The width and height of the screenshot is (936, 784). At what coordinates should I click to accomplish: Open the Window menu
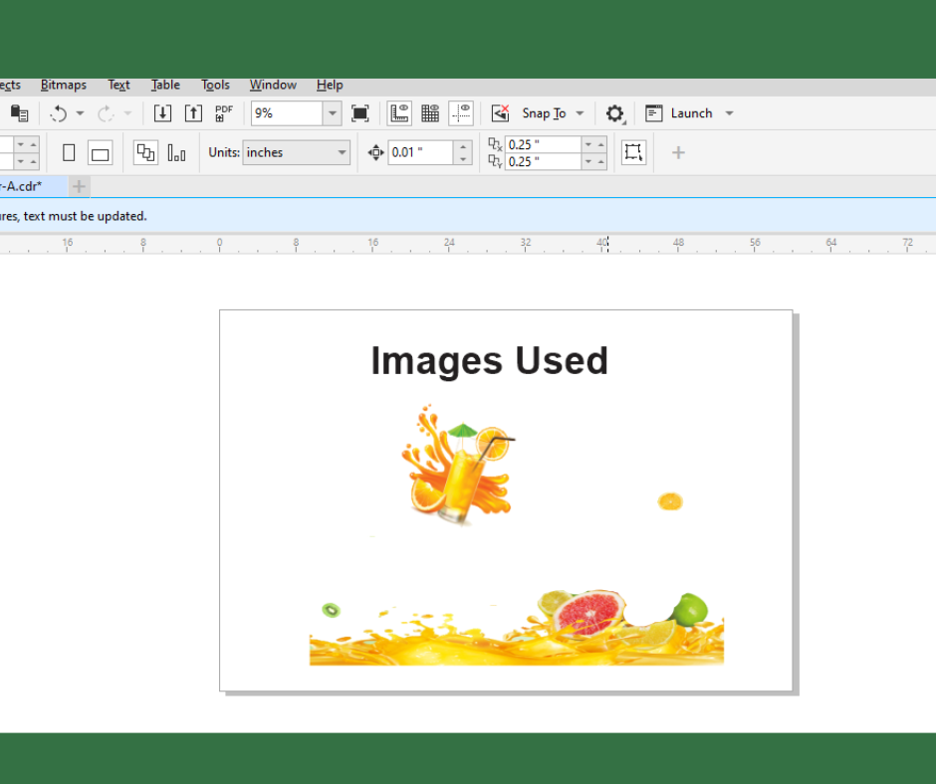pos(273,86)
